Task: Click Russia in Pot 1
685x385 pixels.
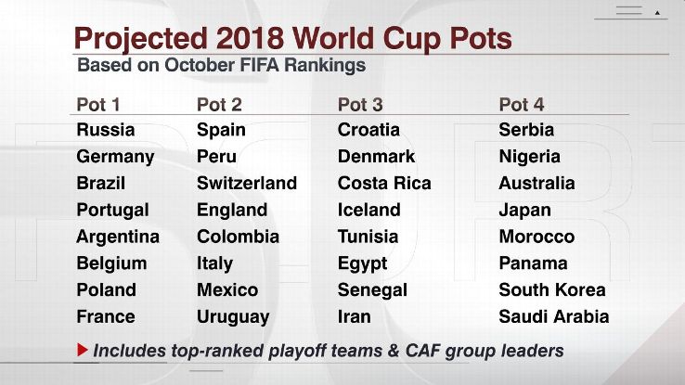Action: [105, 130]
